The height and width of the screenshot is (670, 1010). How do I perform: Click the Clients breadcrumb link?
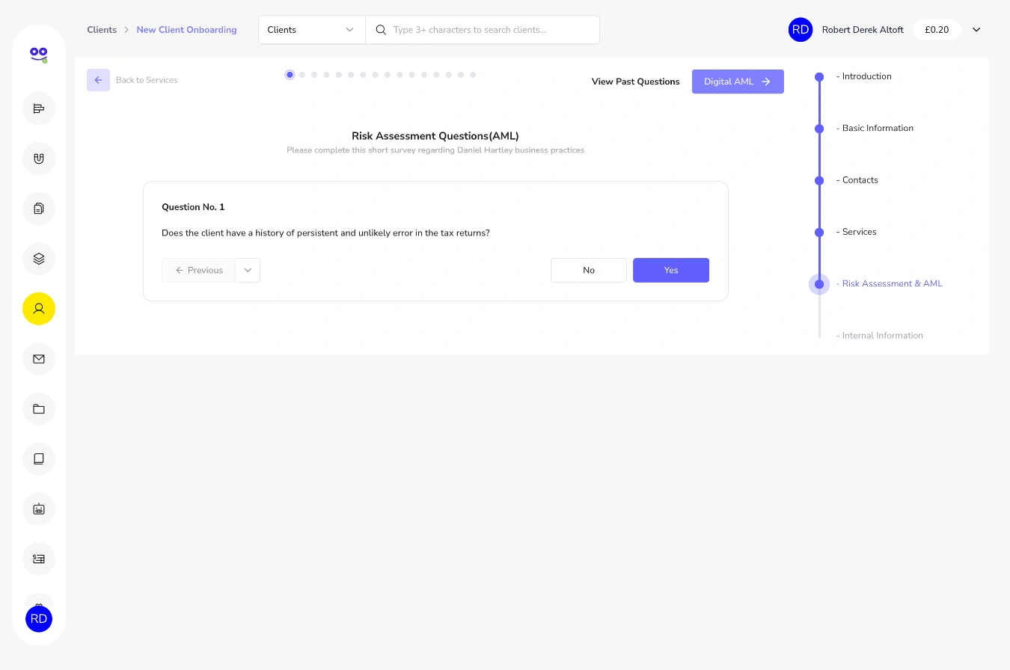click(x=102, y=30)
